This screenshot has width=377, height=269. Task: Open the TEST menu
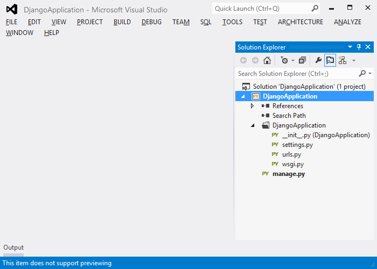point(260,22)
